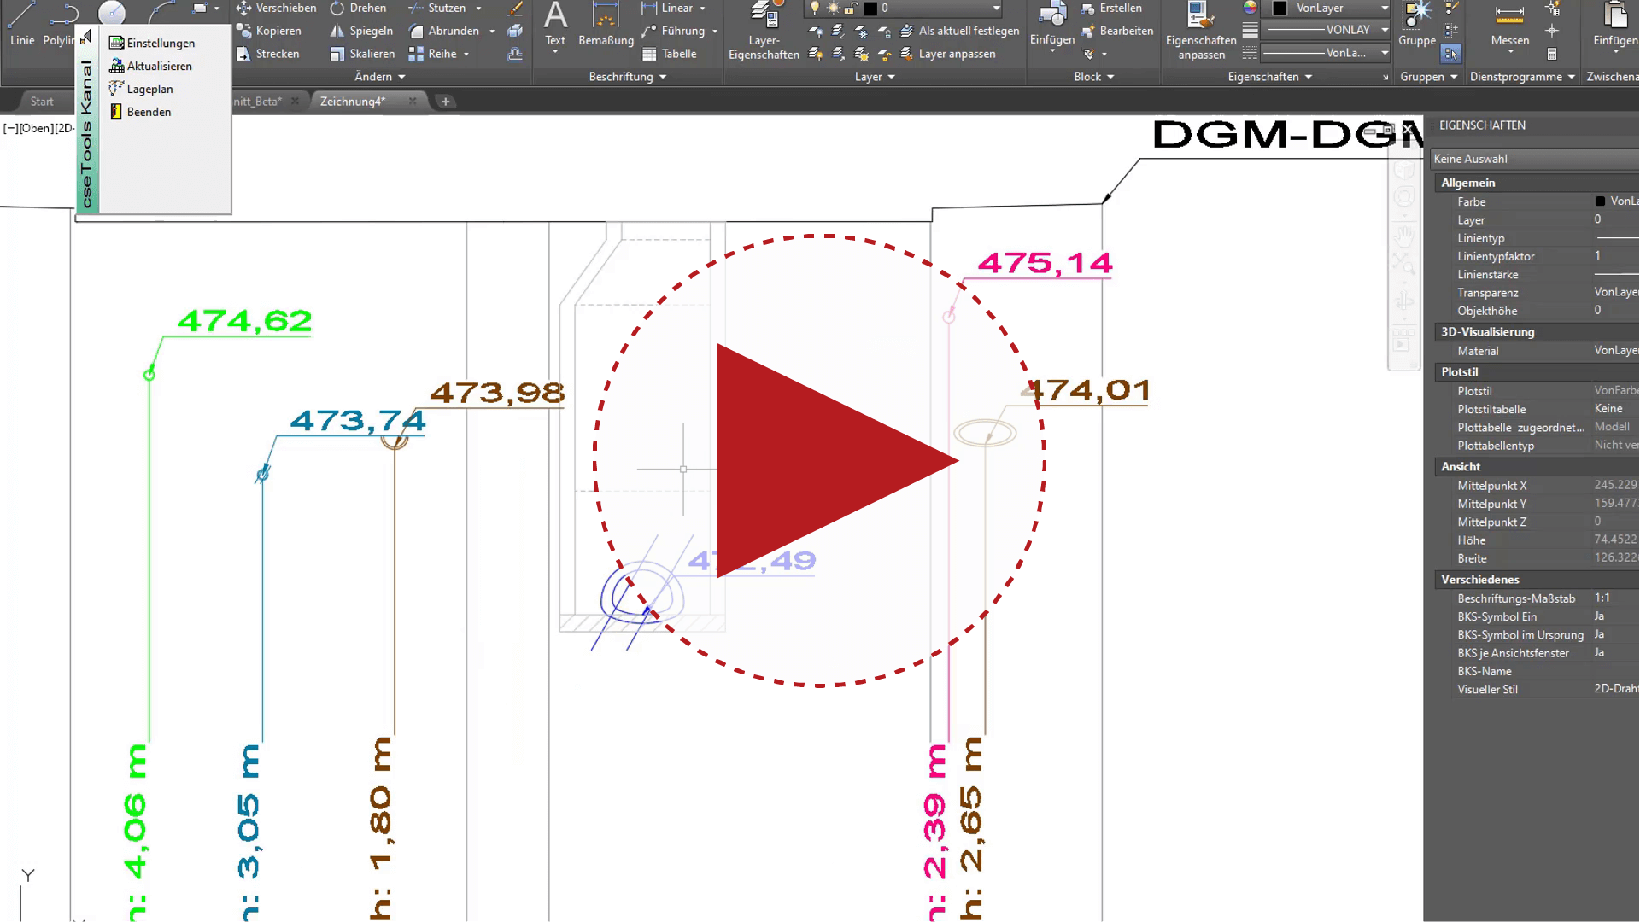
Task: Click the Verschieben move tool
Action: point(276,9)
